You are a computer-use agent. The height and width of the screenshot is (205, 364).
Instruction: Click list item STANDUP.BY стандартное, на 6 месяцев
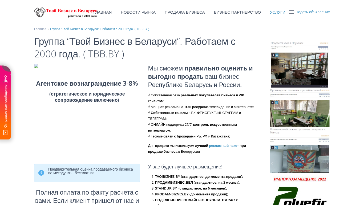click(x=191, y=188)
